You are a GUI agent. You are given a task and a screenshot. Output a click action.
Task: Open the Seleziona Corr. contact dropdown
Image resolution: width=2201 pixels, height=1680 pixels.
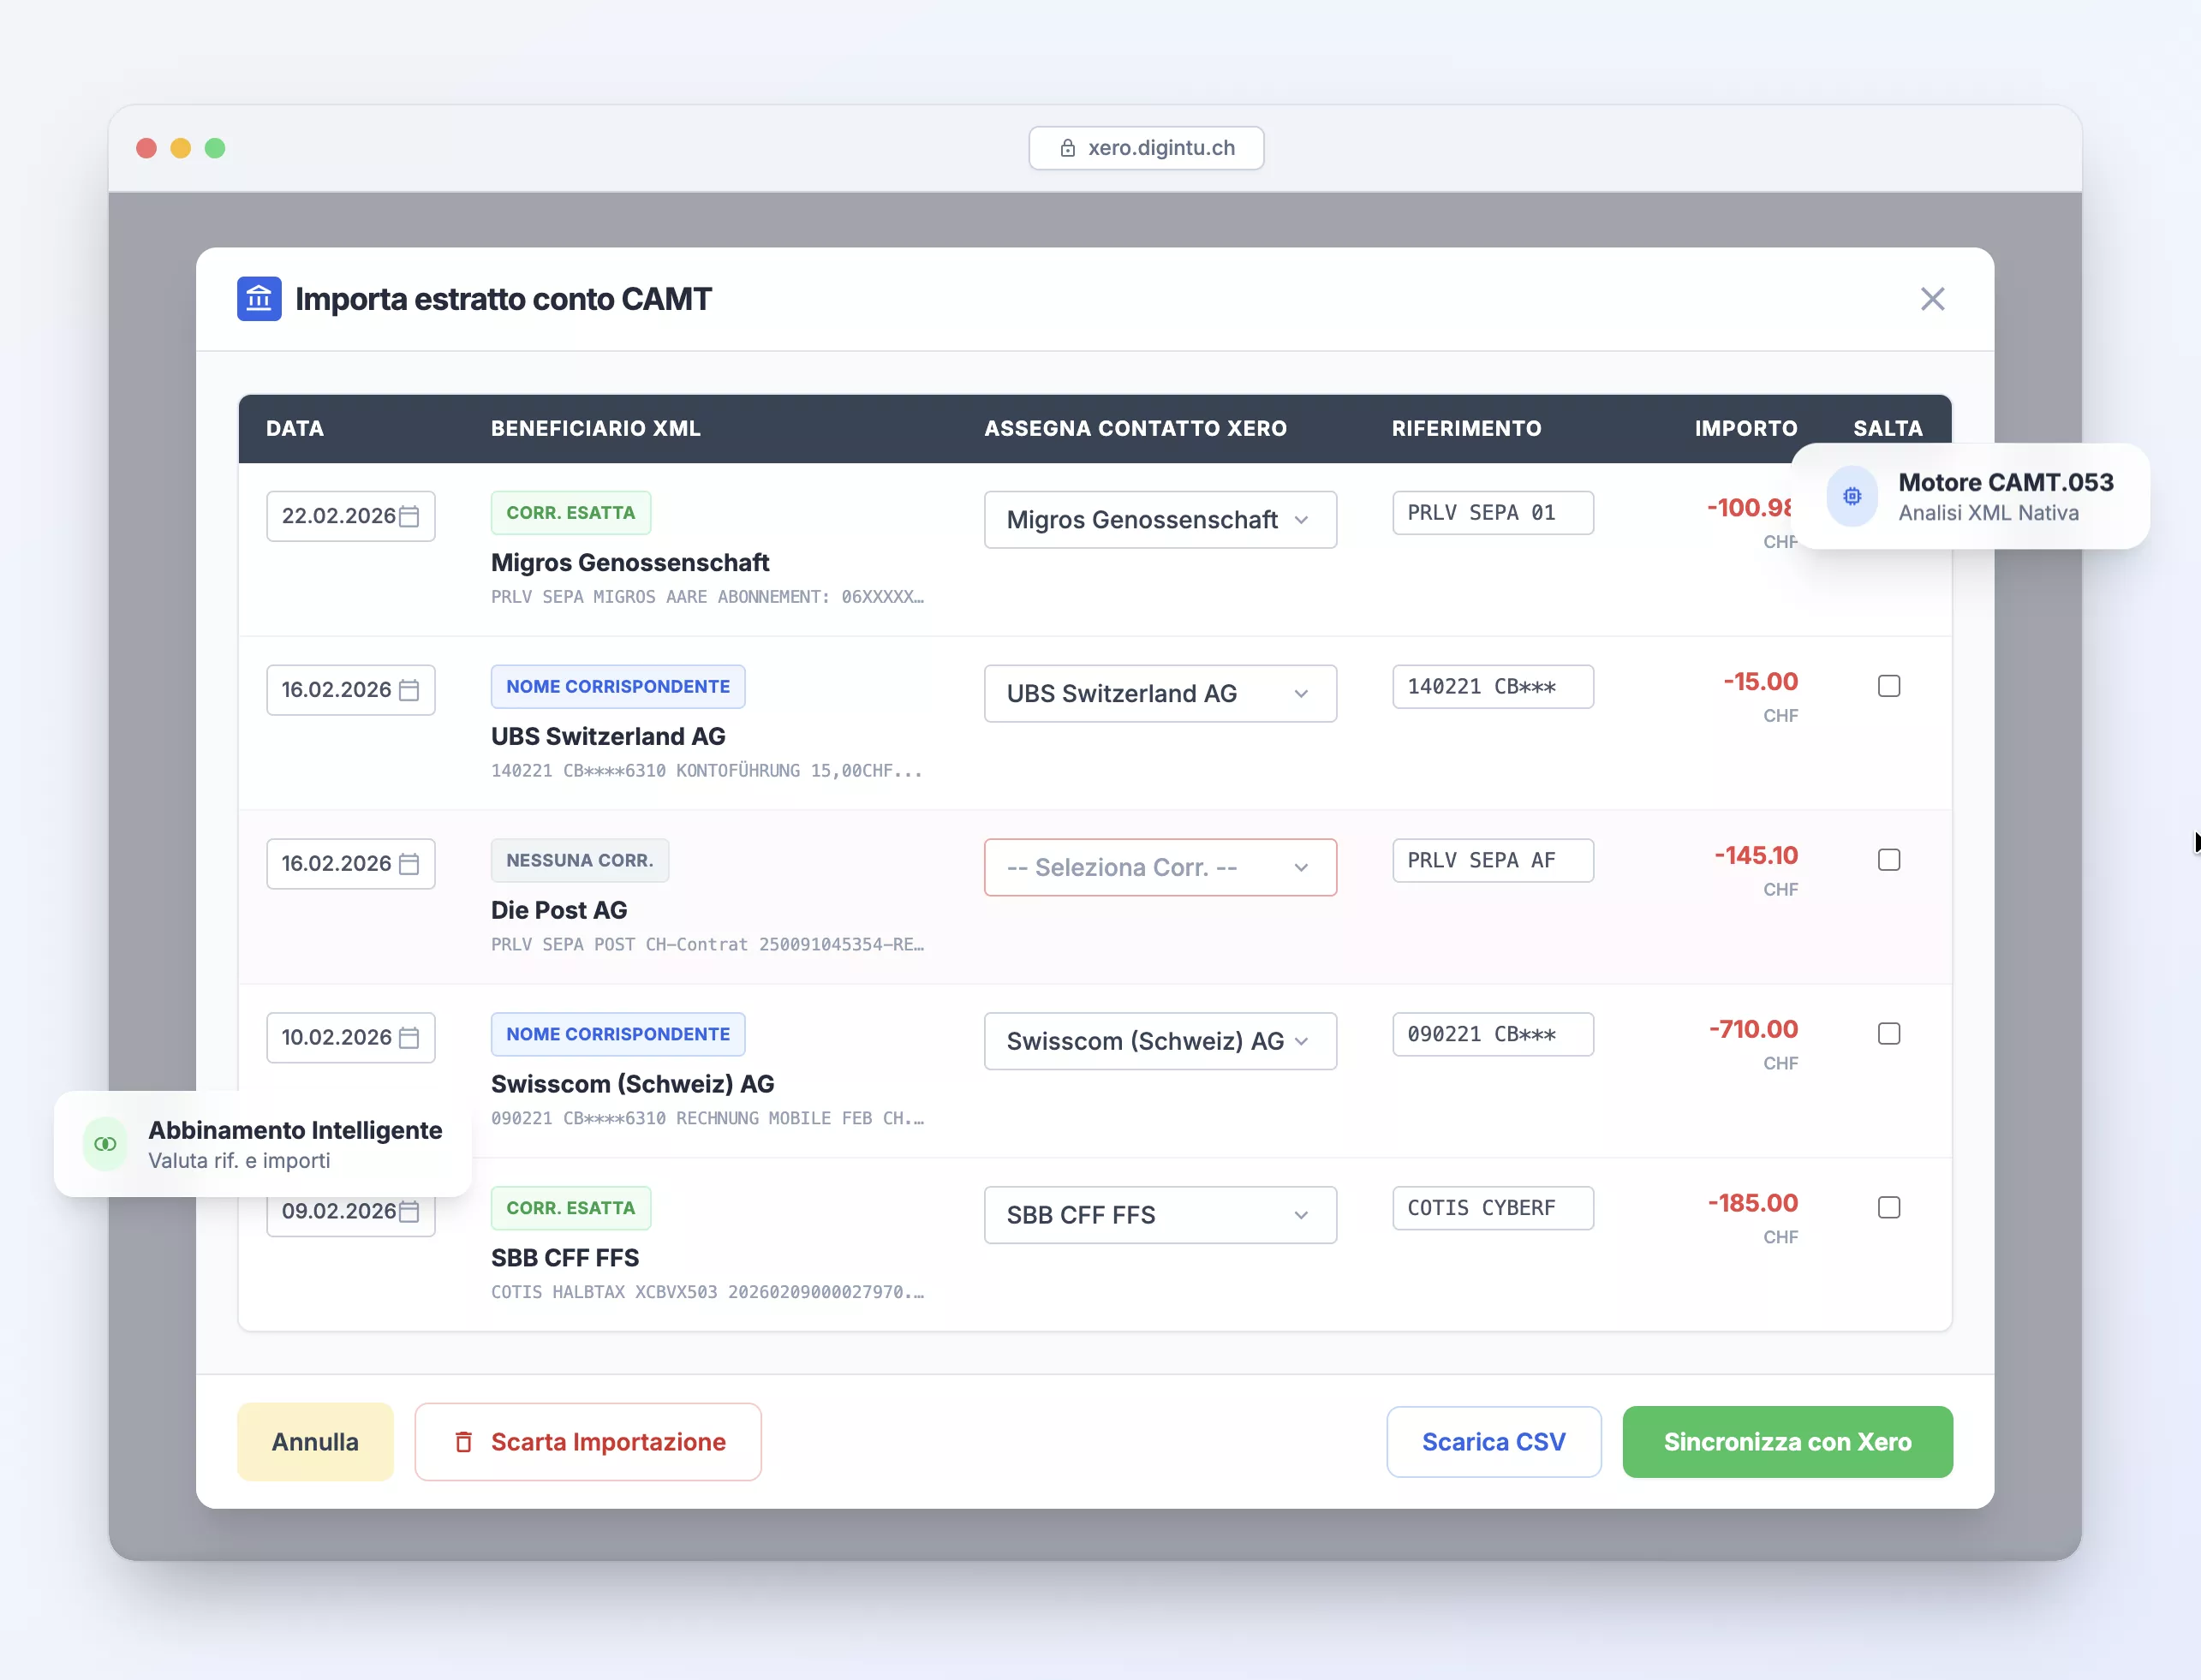pos(1160,868)
